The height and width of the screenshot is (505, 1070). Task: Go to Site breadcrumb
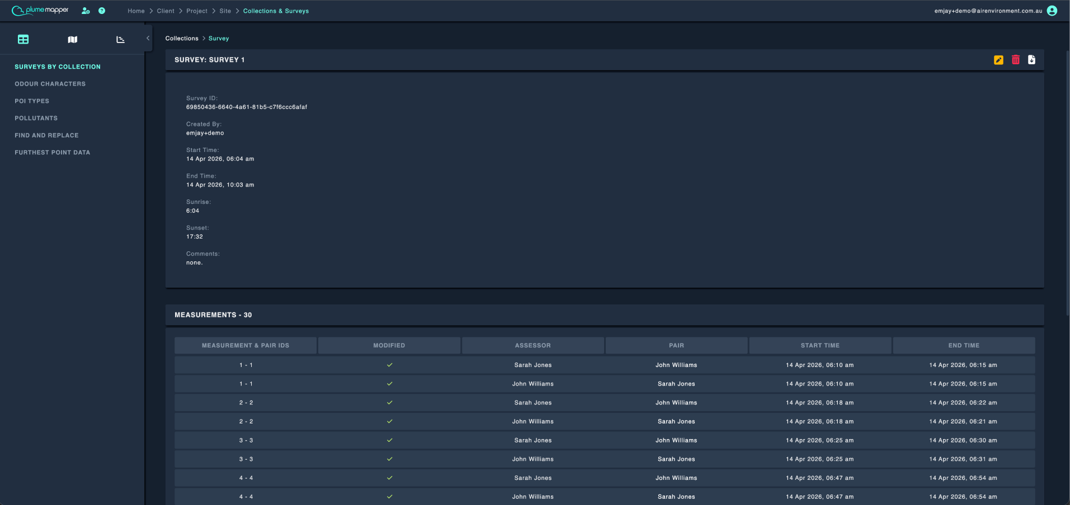click(x=225, y=11)
